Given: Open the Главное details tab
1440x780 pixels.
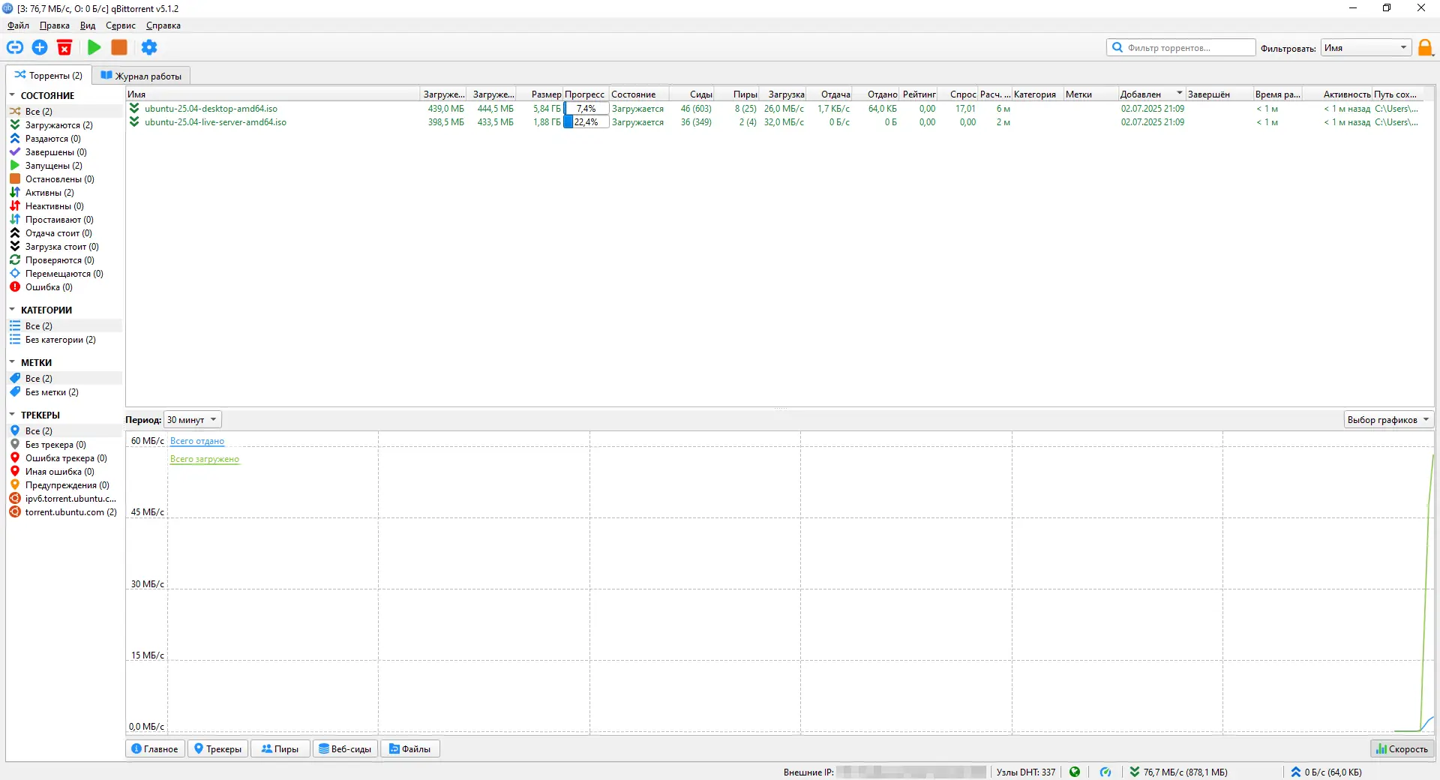Looking at the screenshot, I should [155, 748].
